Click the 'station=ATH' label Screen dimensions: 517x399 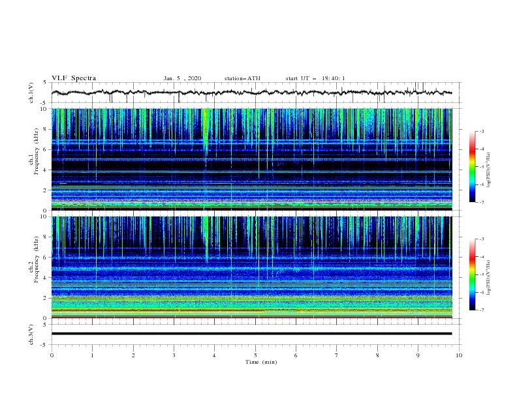tap(242, 78)
